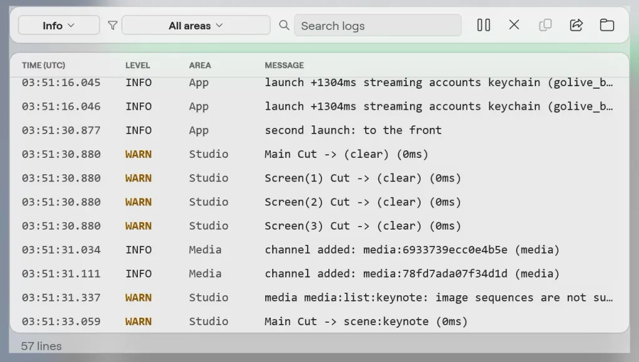Click Media area in 03:51:31.111 row
Viewport: 639px width, 362px height.
tap(205, 273)
